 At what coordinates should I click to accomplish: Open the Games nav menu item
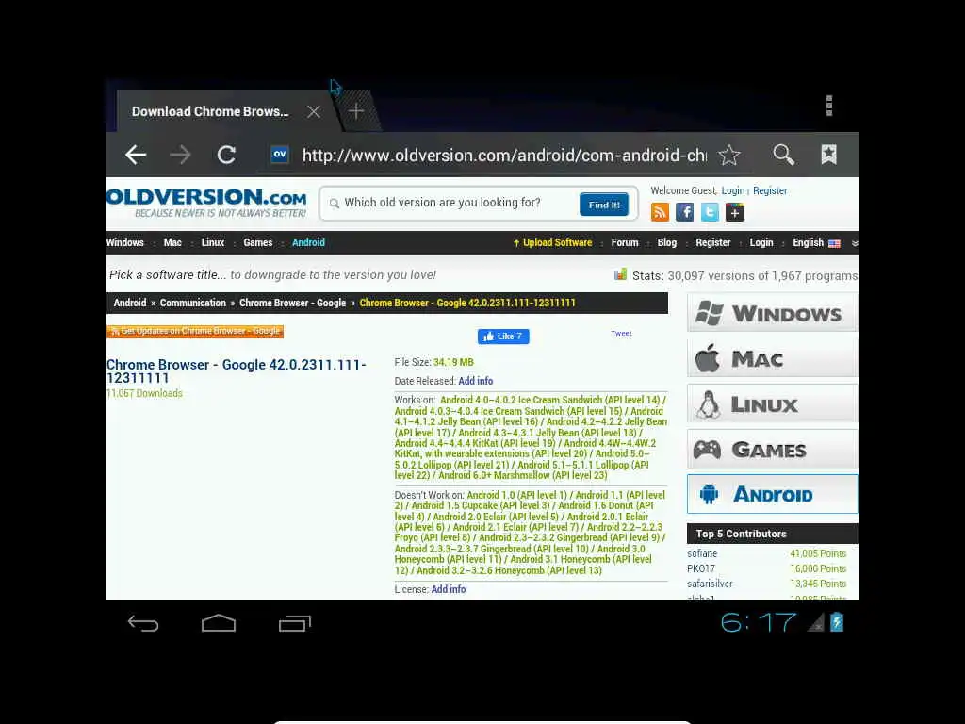tap(258, 242)
